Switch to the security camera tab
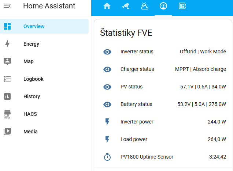This screenshot has height=171, width=233. [126, 6]
